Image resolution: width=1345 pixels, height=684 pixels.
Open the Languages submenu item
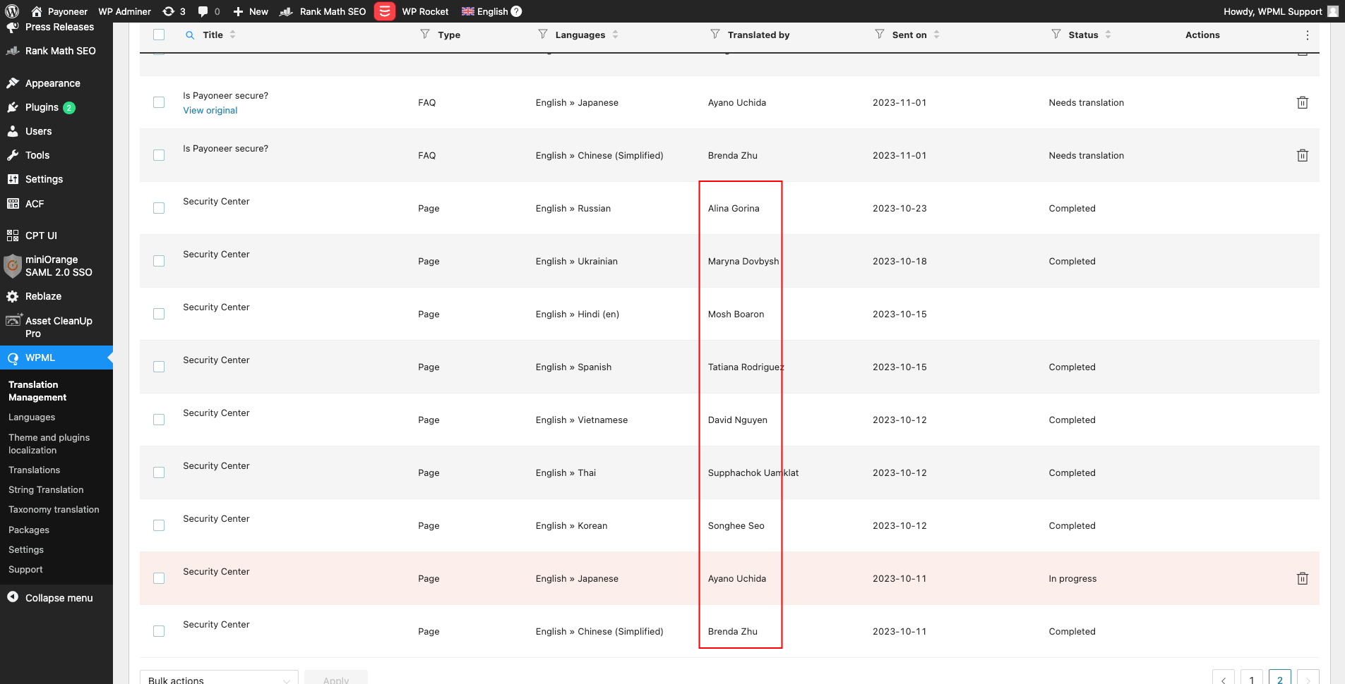tap(32, 417)
